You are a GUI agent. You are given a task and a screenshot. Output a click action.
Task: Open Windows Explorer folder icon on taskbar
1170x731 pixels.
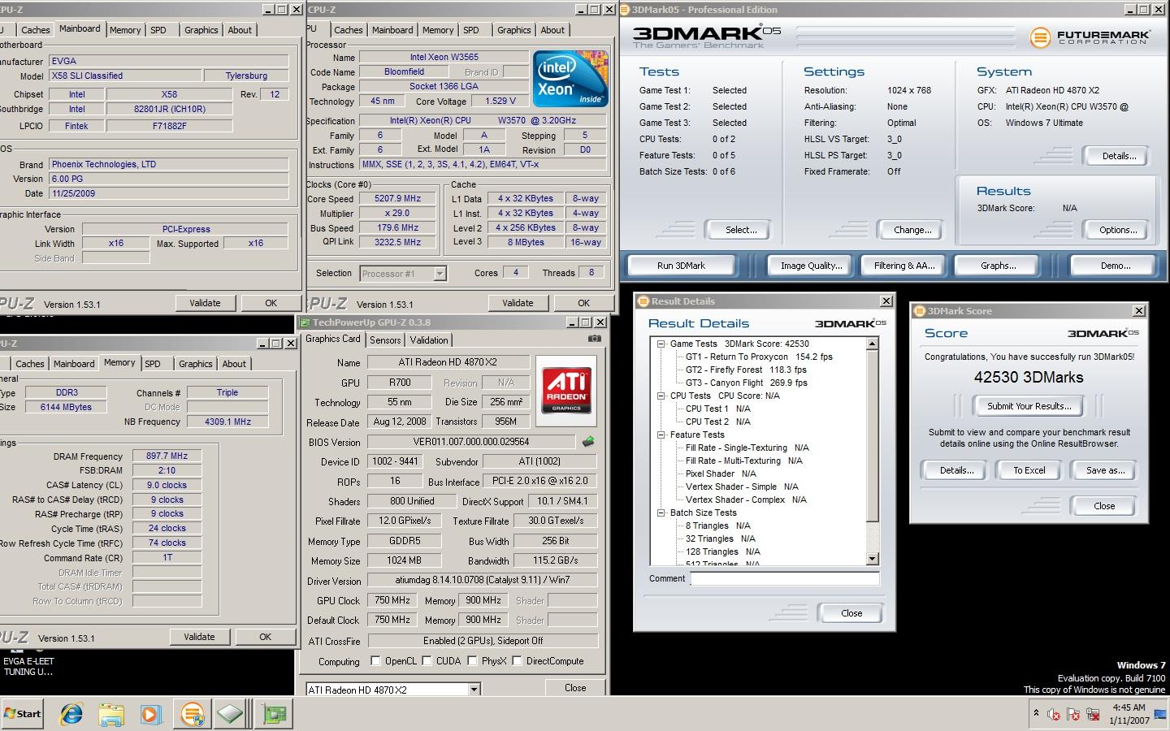point(111,714)
